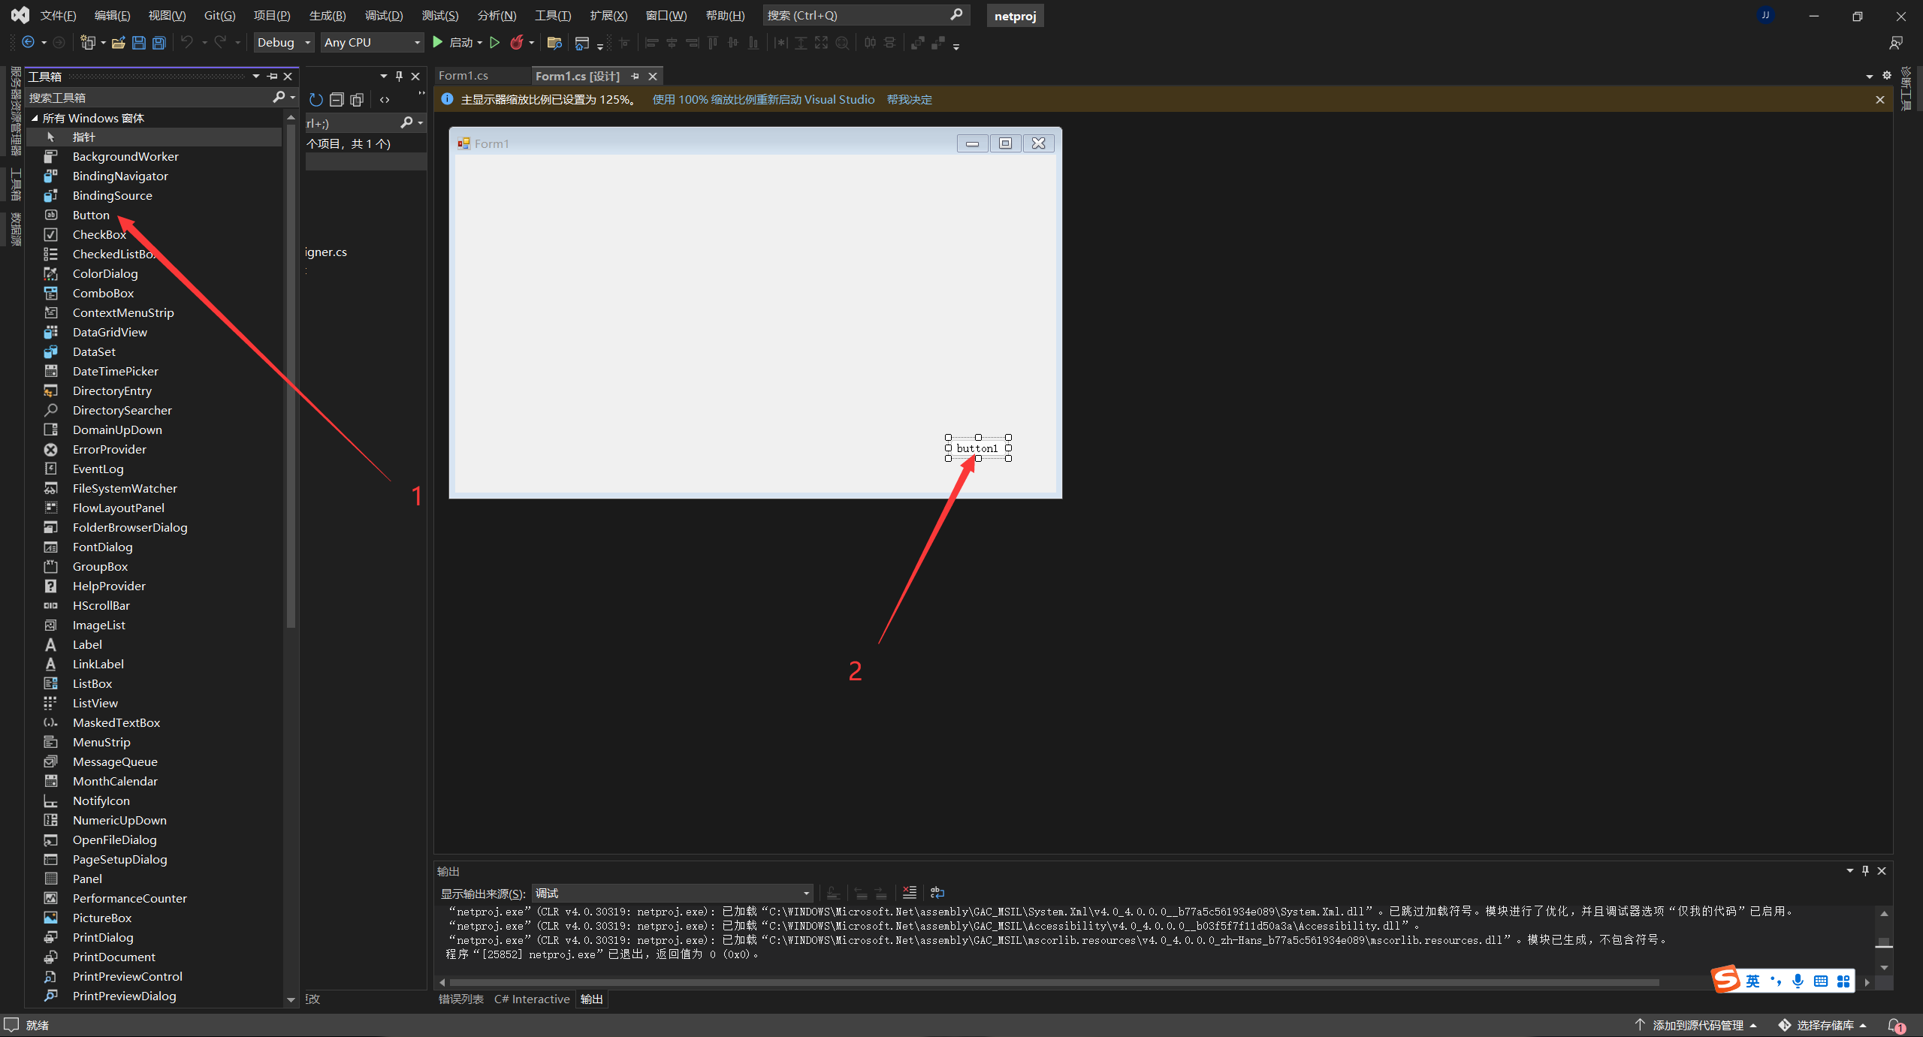The width and height of the screenshot is (1923, 1037).
Task: Click the Clear All output icon
Action: coord(909,893)
